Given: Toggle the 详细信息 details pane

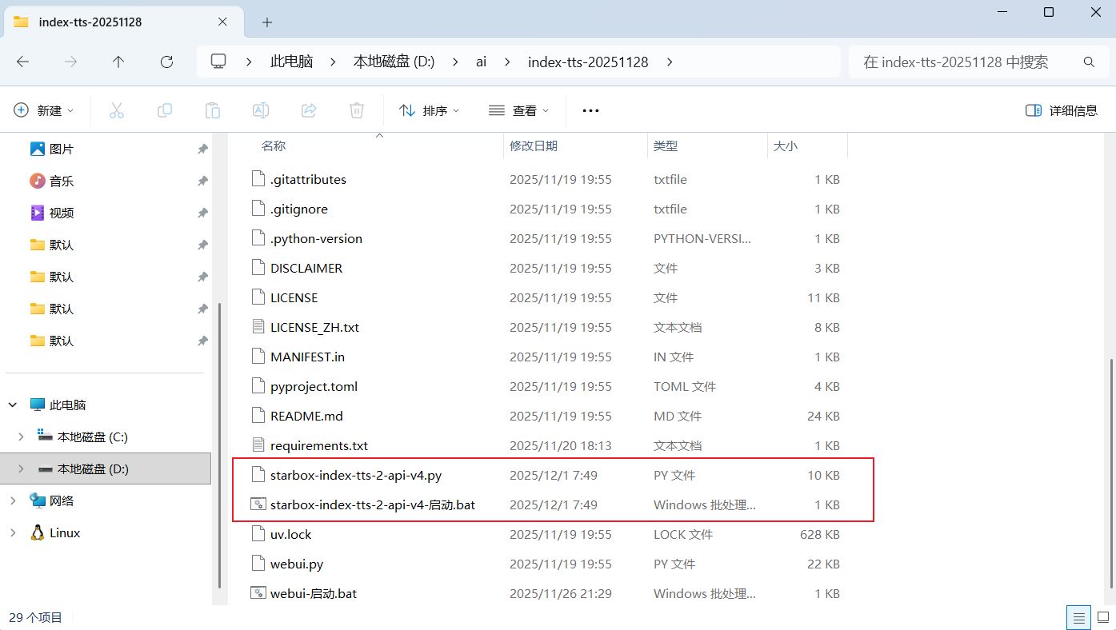Looking at the screenshot, I should [1062, 110].
